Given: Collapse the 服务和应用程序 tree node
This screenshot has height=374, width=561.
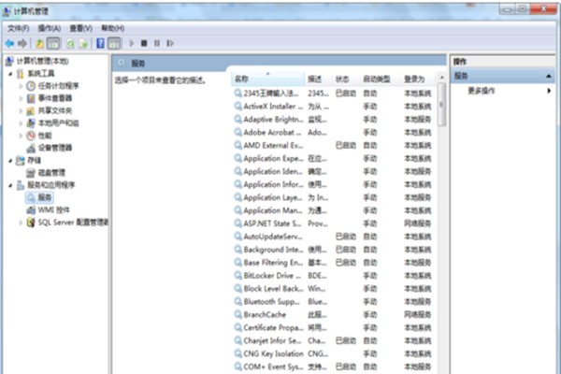Looking at the screenshot, I should click(9, 185).
